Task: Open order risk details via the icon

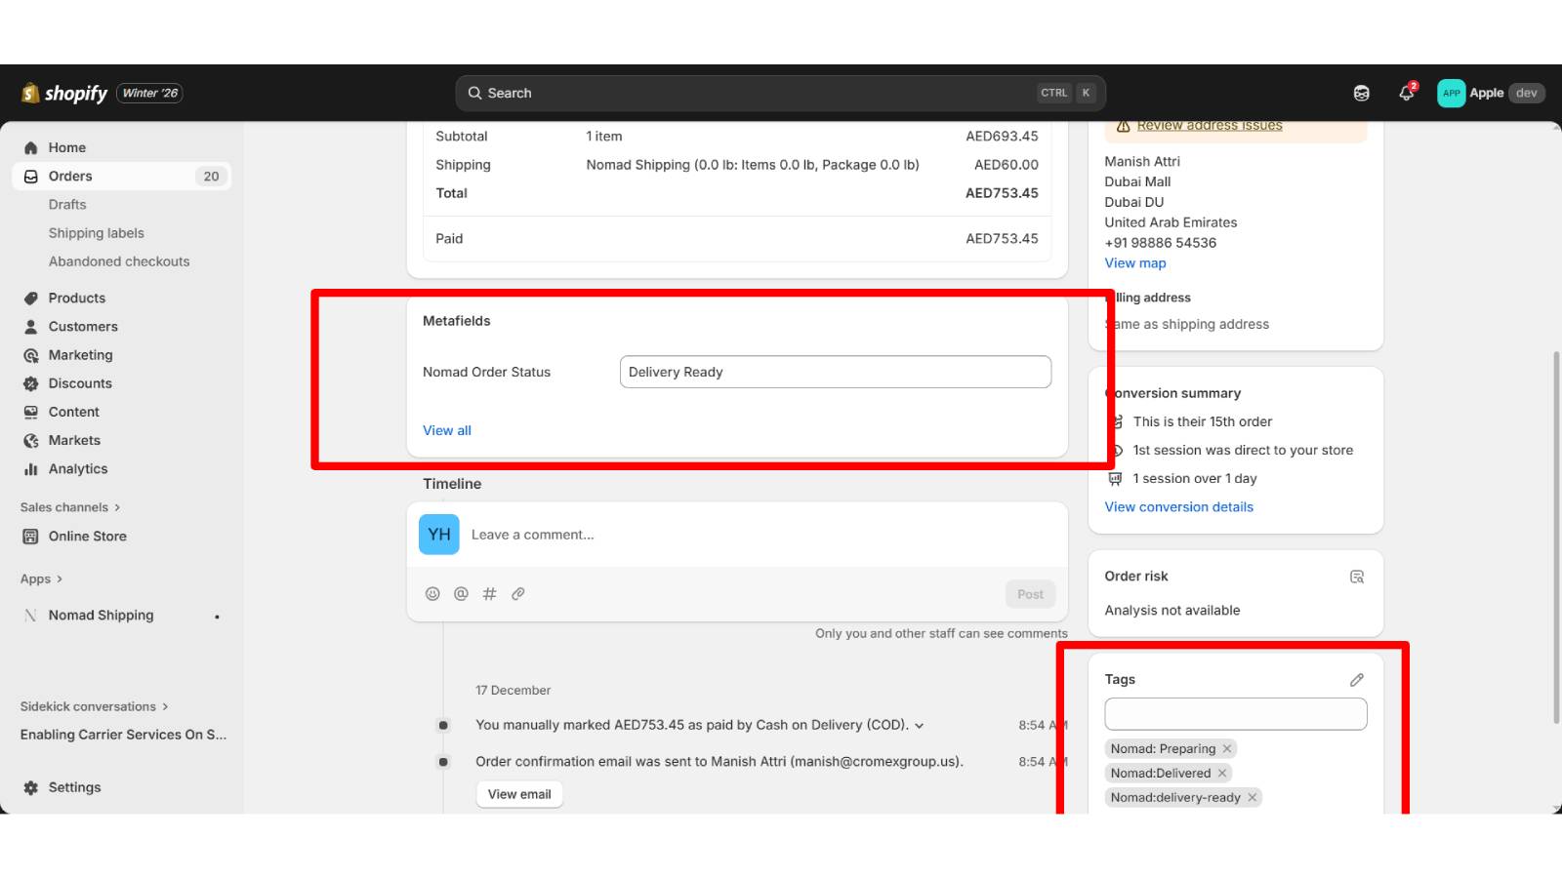Action: click(x=1357, y=576)
